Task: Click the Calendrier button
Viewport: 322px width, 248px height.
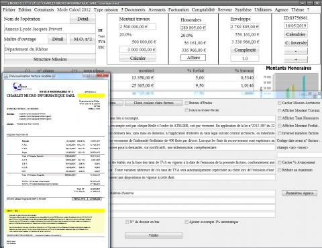Action: tap(296, 34)
